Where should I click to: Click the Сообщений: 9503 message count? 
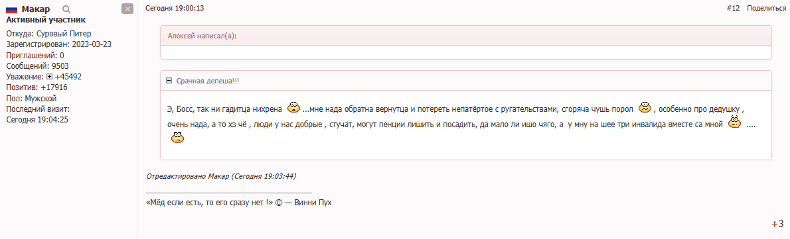tap(38, 66)
